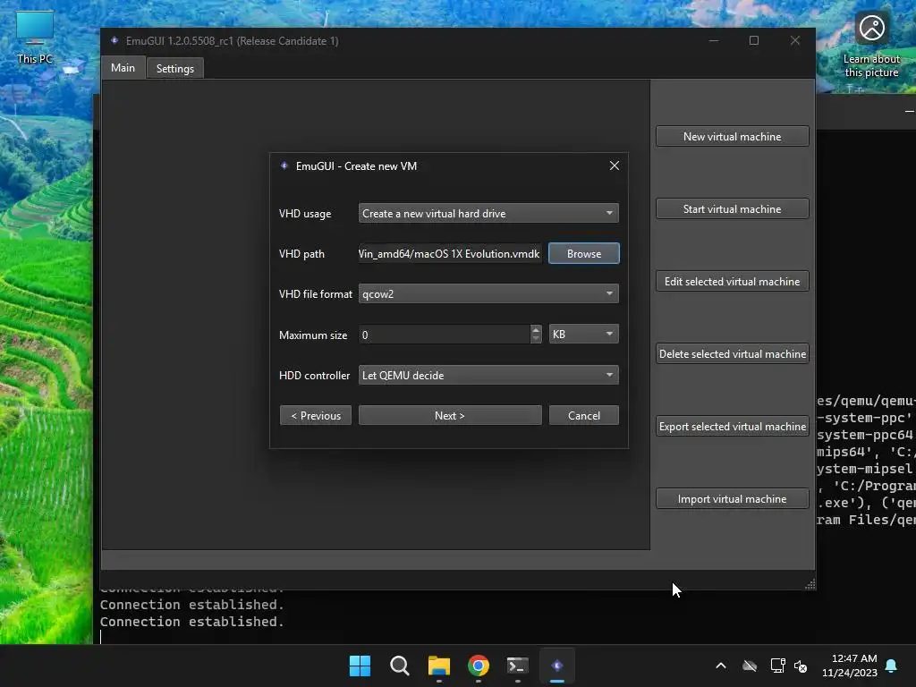
Task: Close the EmuGUI main window
Action: point(795,40)
